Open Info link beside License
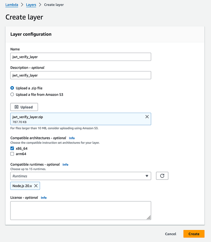Image resolution: width=211 pixels, height=242 pixels. coord(44,198)
